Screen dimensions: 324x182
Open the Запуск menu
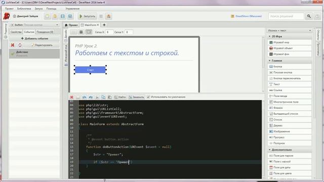click(38, 9)
